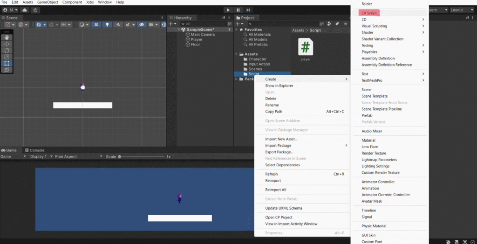The height and width of the screenshot is (244, 477).
Task: Click Show in Explorer
Action: 279,86
